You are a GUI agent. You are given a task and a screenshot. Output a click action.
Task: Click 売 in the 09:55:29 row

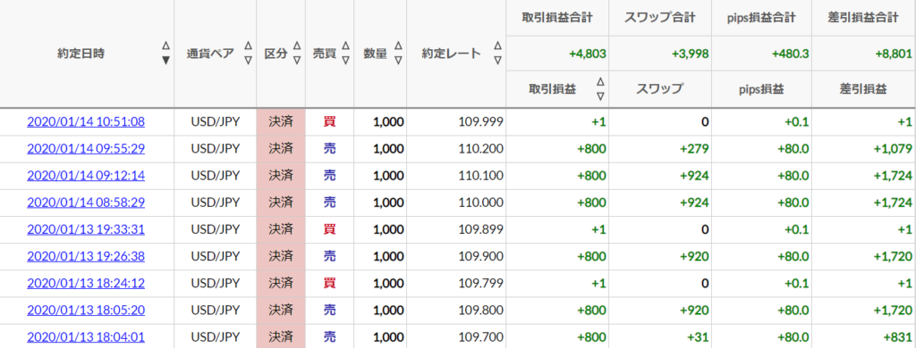pos(330,149)
